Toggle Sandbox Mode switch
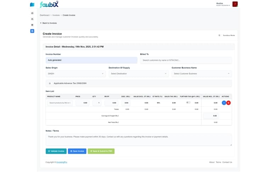268x172 pixels. pos(219,35)
